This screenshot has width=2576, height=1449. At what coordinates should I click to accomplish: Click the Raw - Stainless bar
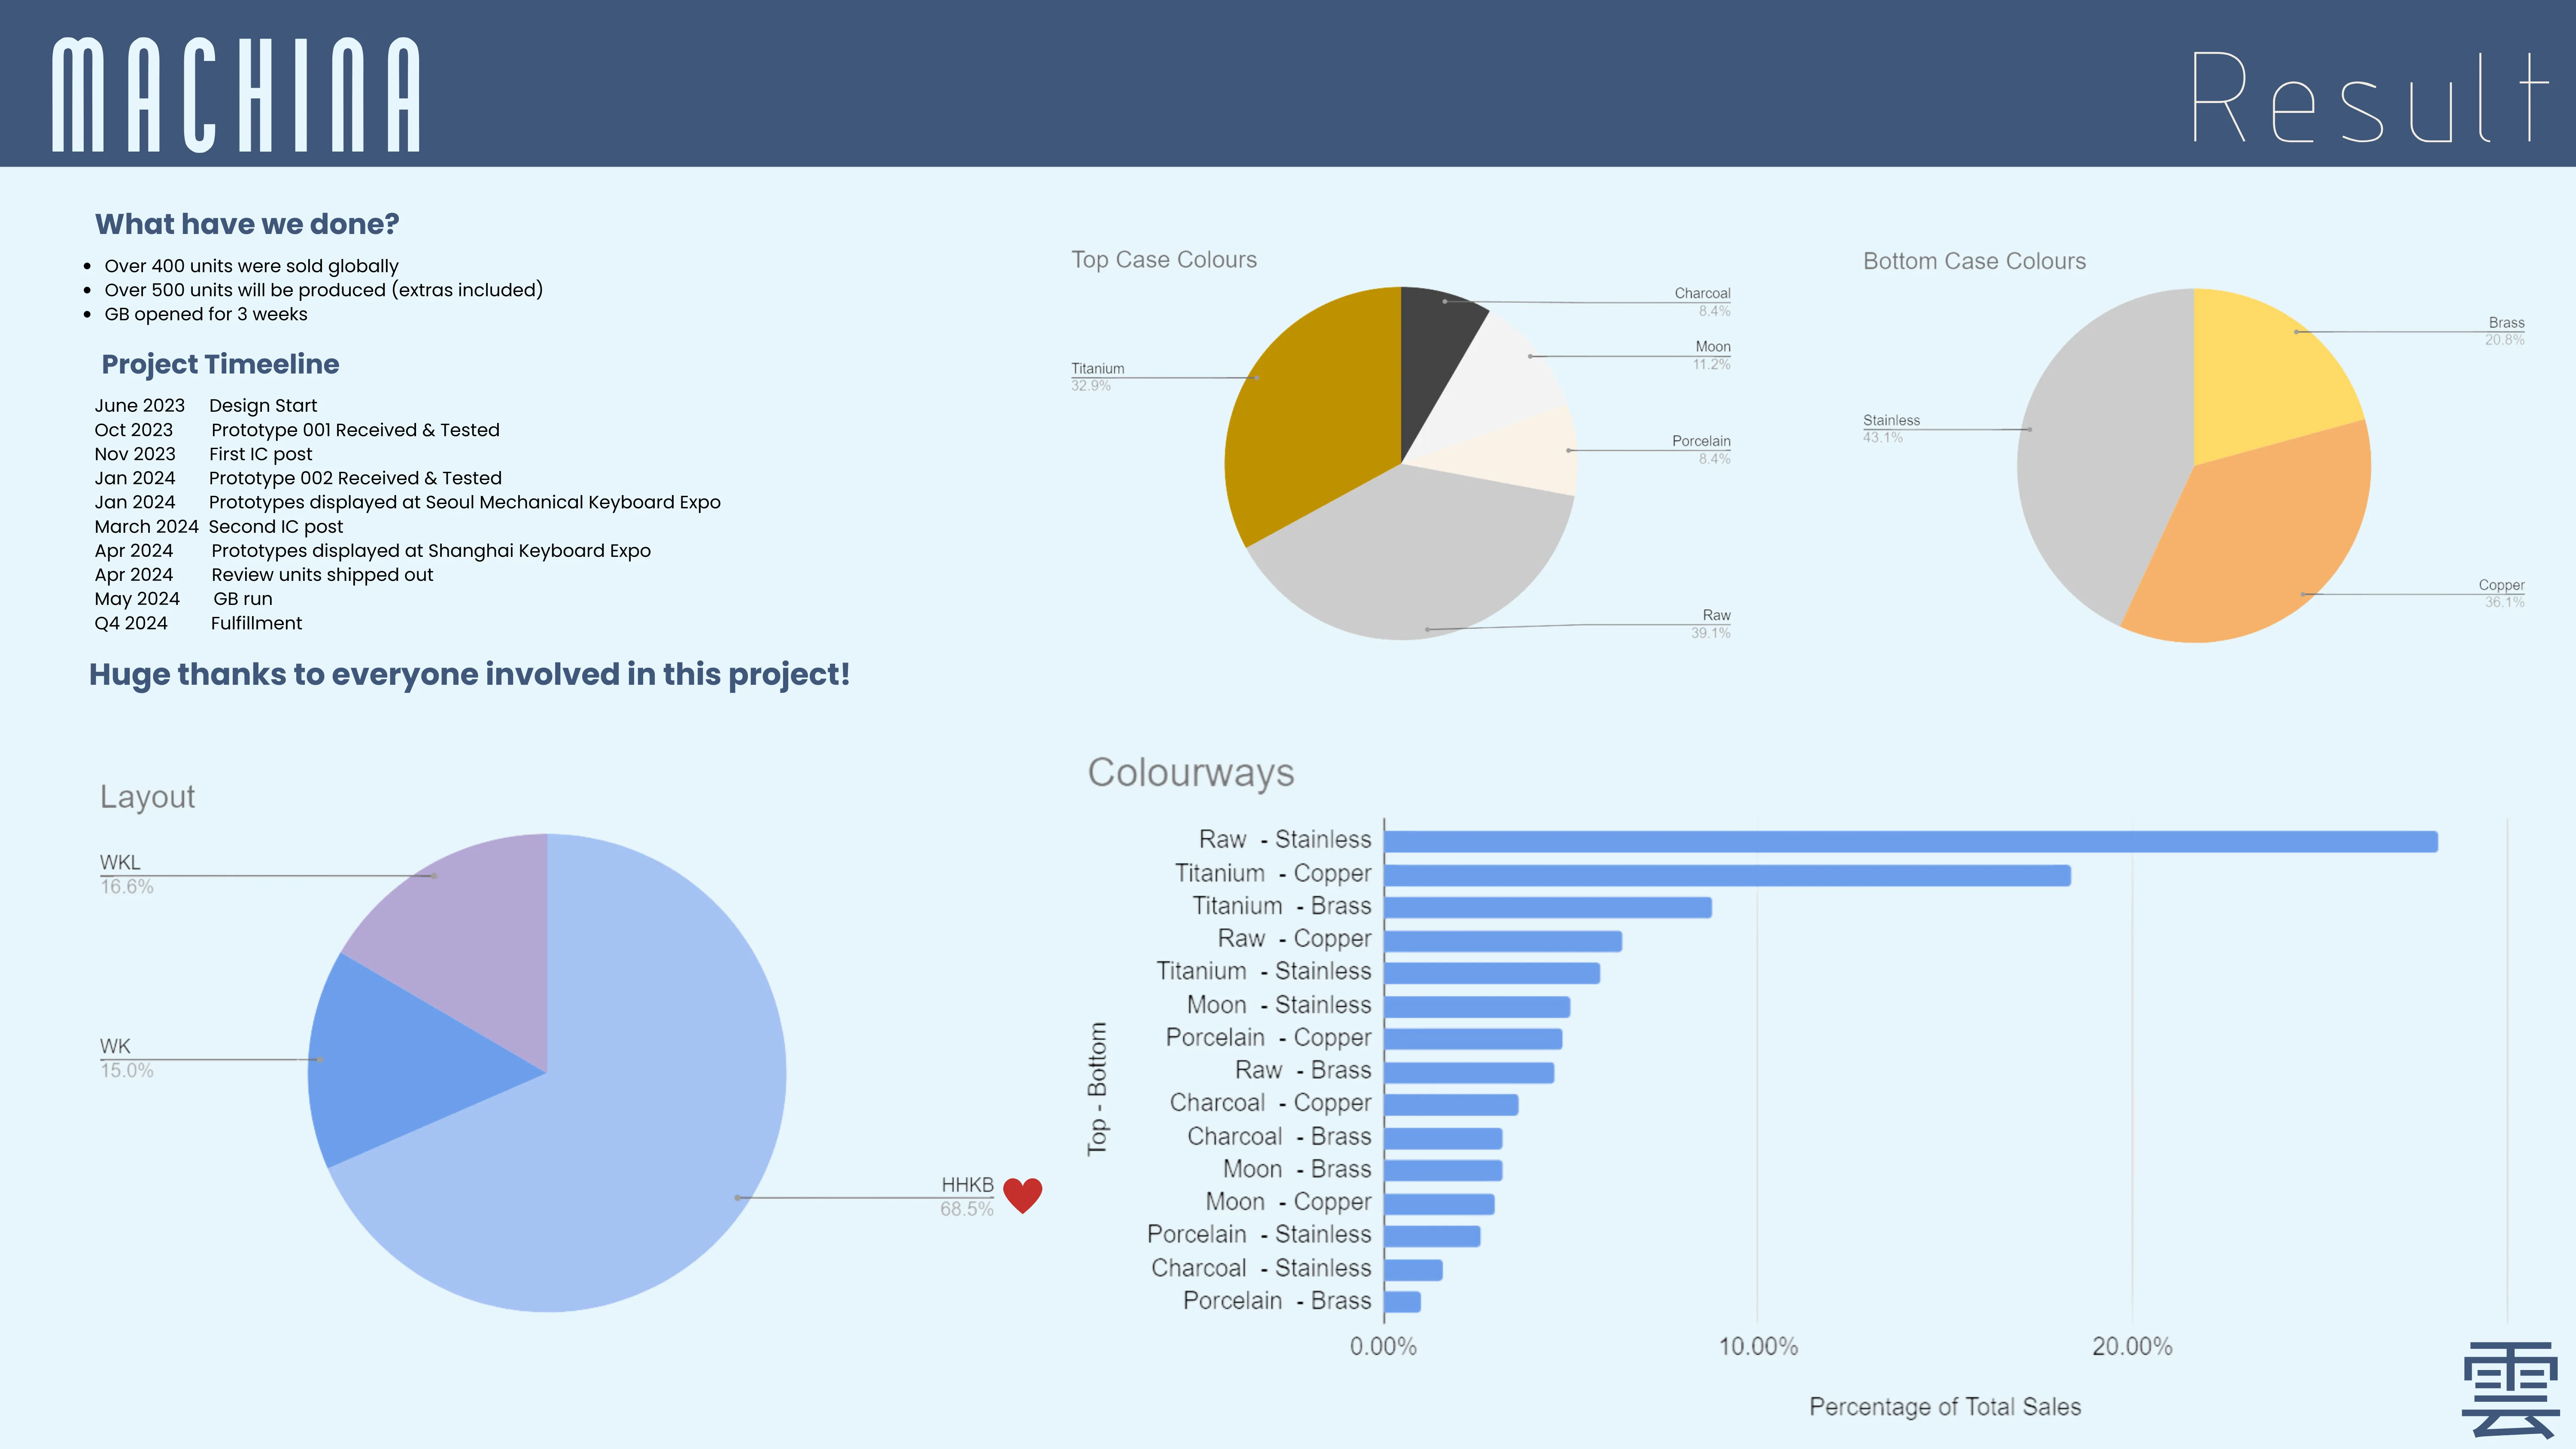tap(1911, 842)
